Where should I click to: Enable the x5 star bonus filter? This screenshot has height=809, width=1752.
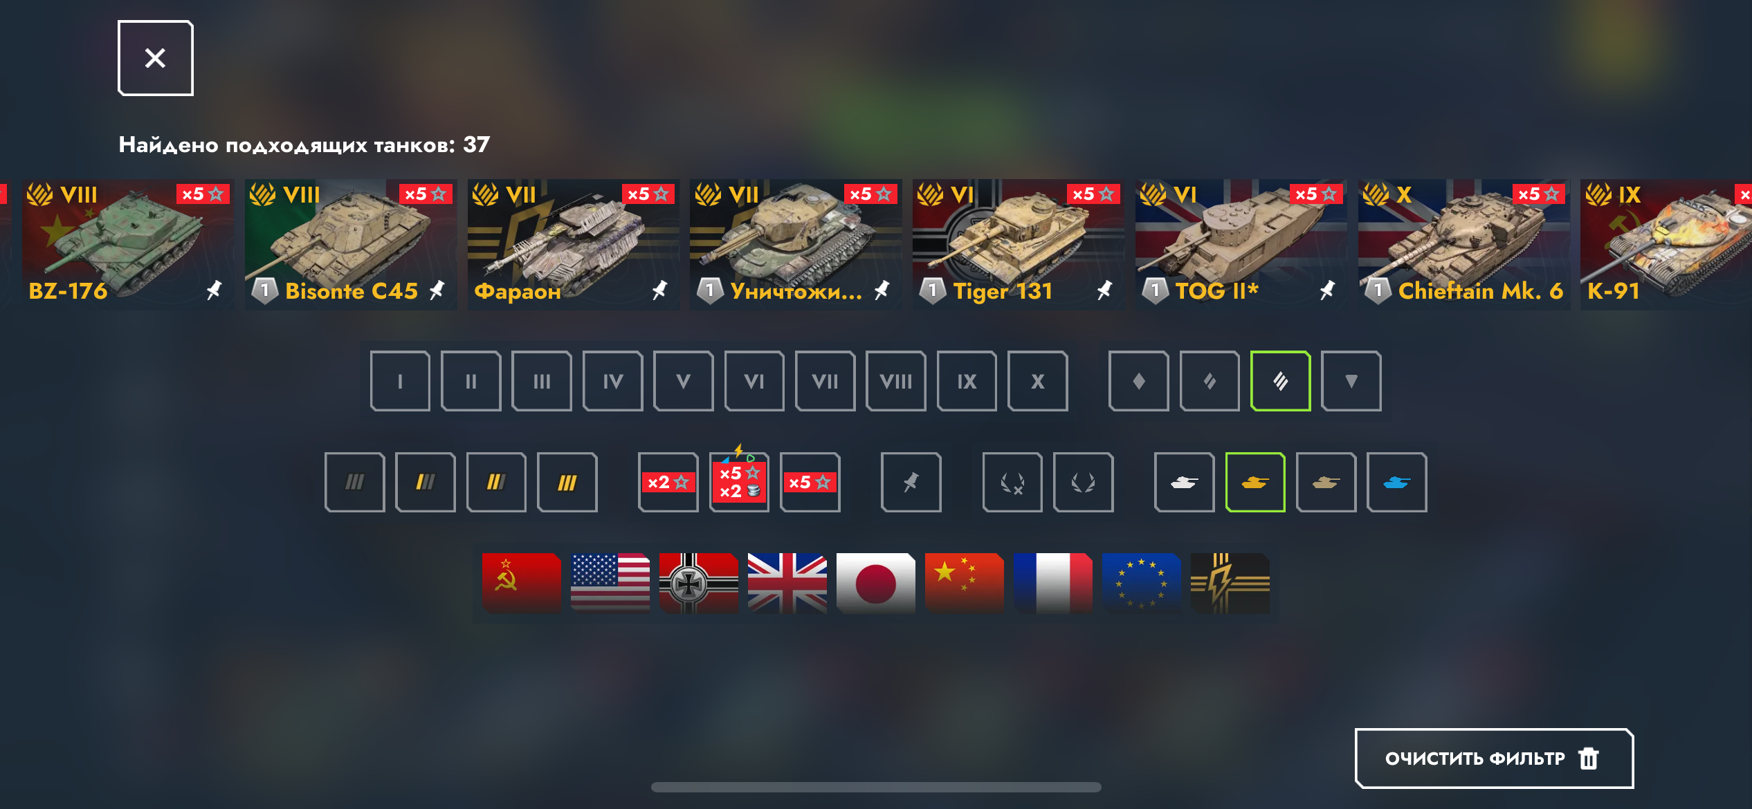tap(810, 482)
